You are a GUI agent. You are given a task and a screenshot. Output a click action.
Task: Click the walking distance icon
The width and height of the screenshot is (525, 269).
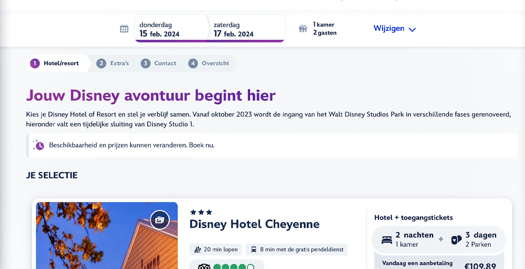pyautogui.click(x=198, y=250)
